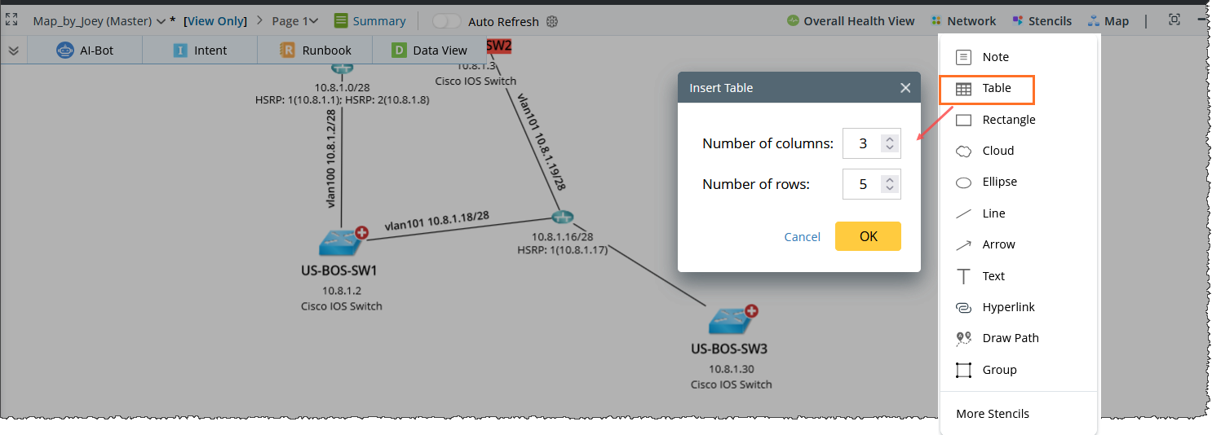Toggle the Auto Refresh switch
This screenshot has height=435, width=1212.
446,21
